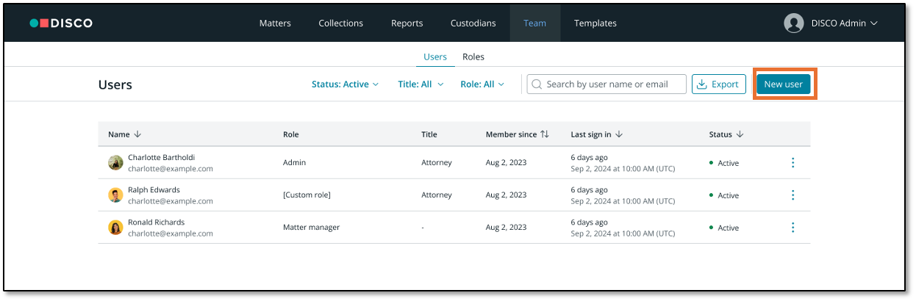This screenshot has height=301, width=916.
Task: Go to the Custodians nav item
Action: pos(473,23)
